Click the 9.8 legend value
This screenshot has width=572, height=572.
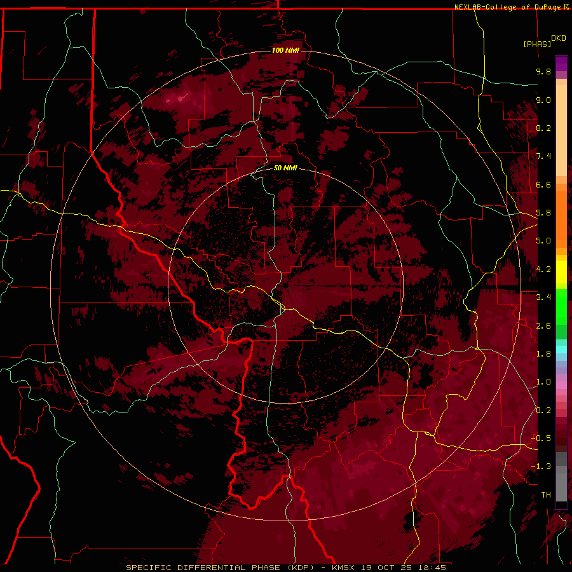tap(543, 71)
